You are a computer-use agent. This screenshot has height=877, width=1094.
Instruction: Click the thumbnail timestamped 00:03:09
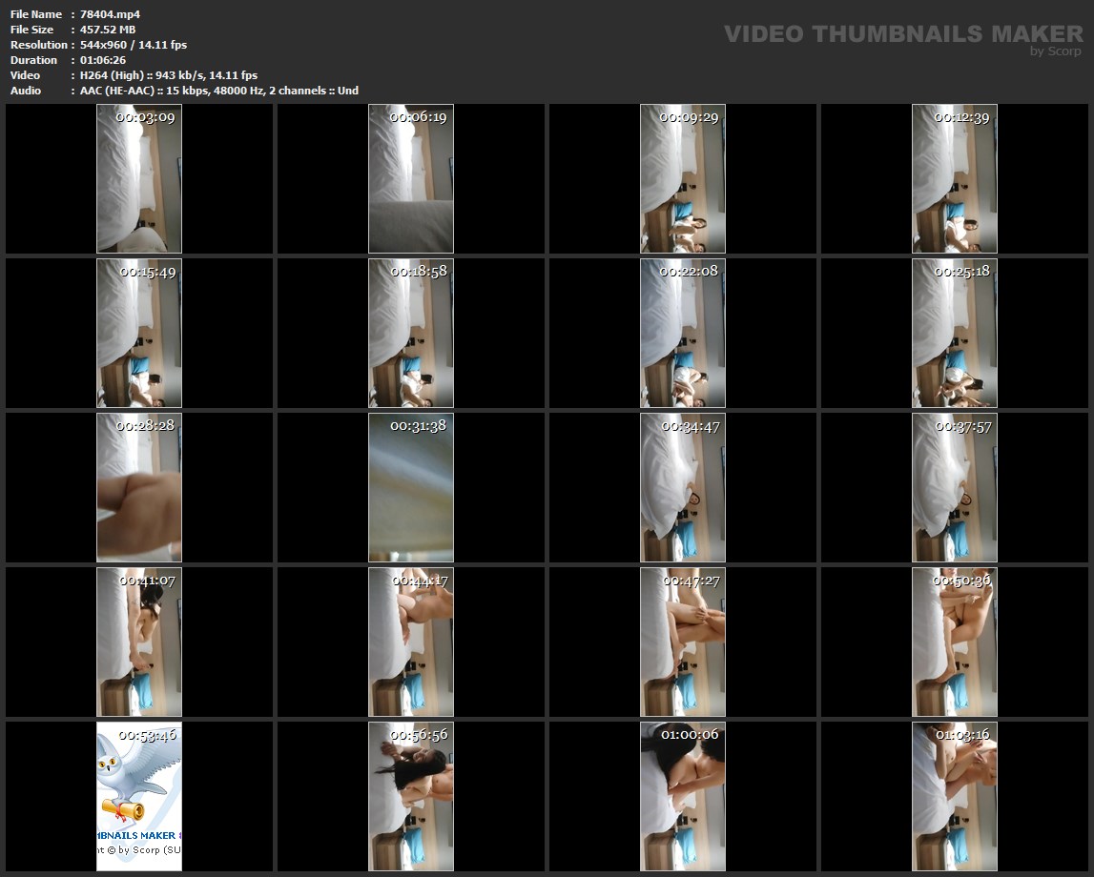pos(139,178)
